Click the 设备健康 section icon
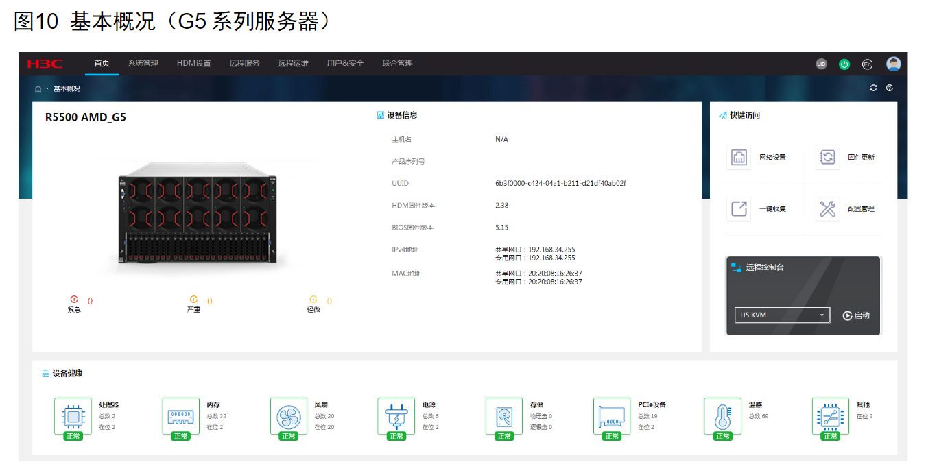 [46, 374]
